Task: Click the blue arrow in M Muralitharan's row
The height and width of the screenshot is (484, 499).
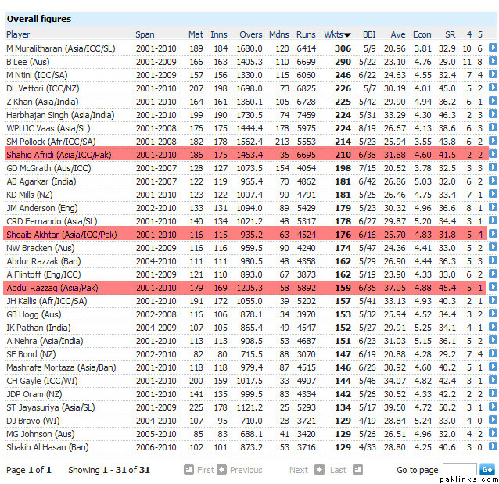Action: tap(493, 48)
